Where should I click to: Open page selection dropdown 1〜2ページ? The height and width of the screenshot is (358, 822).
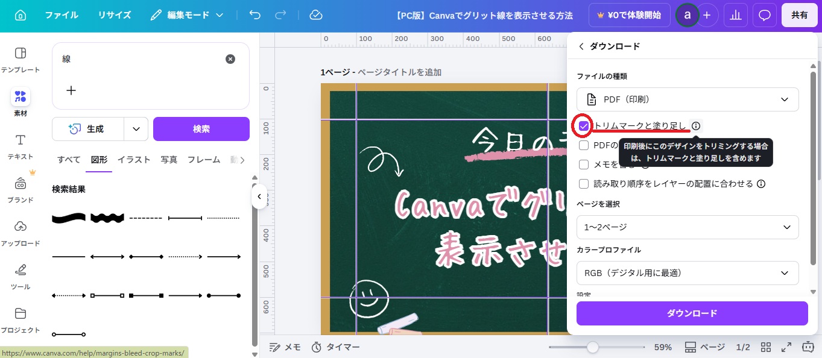click(x=688, y=227)
